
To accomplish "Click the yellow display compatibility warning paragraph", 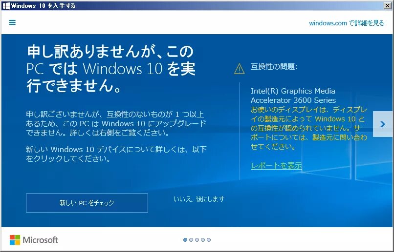I will point(309,128).
